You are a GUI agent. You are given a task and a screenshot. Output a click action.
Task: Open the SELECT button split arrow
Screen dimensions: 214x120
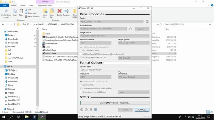(x=148, y=29)
